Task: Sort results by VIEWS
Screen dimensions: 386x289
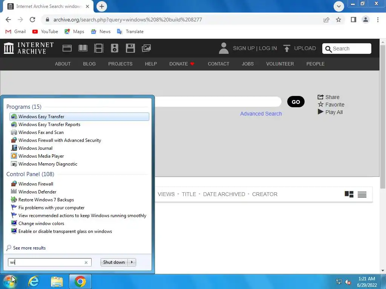Action: pyautogui.click(x=166, y=194)
